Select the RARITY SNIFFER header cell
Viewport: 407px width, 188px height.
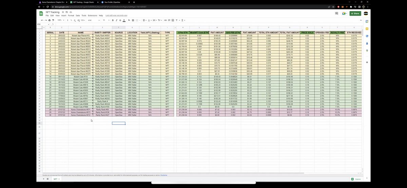click(x=102, y=33)
